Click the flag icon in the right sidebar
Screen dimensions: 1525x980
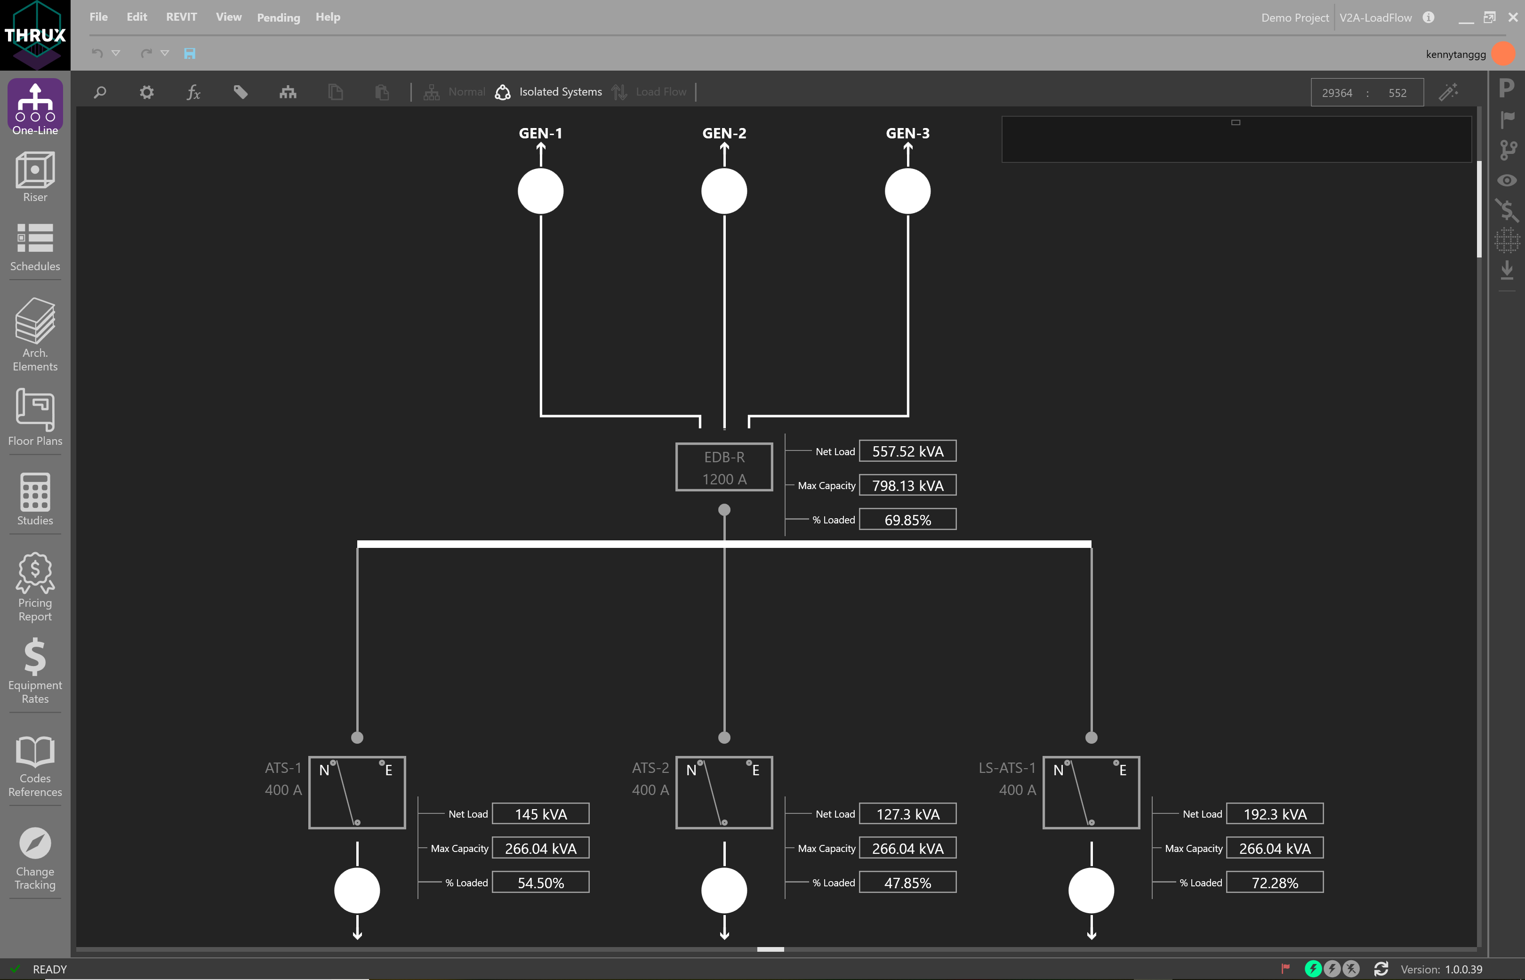coord(1507,118)
